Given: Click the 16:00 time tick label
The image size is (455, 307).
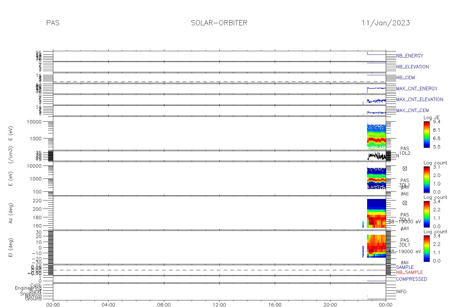Looking at the screenshot, I should 275,305.
